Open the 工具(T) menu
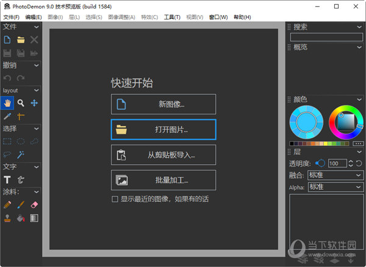Viewport: 366px width, 267px height. (x=172, y=17)
